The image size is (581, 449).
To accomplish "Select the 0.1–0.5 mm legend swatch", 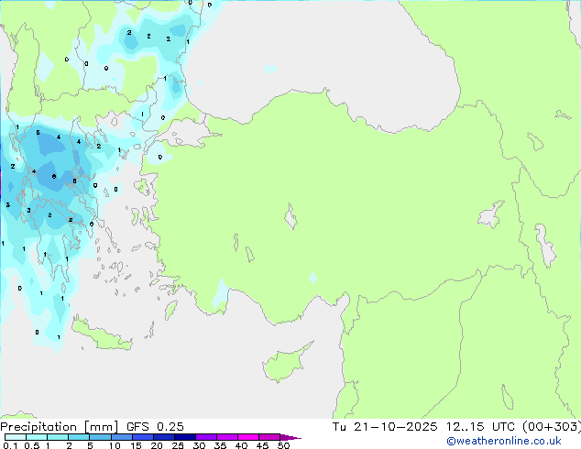I will (x=16, y=437).
